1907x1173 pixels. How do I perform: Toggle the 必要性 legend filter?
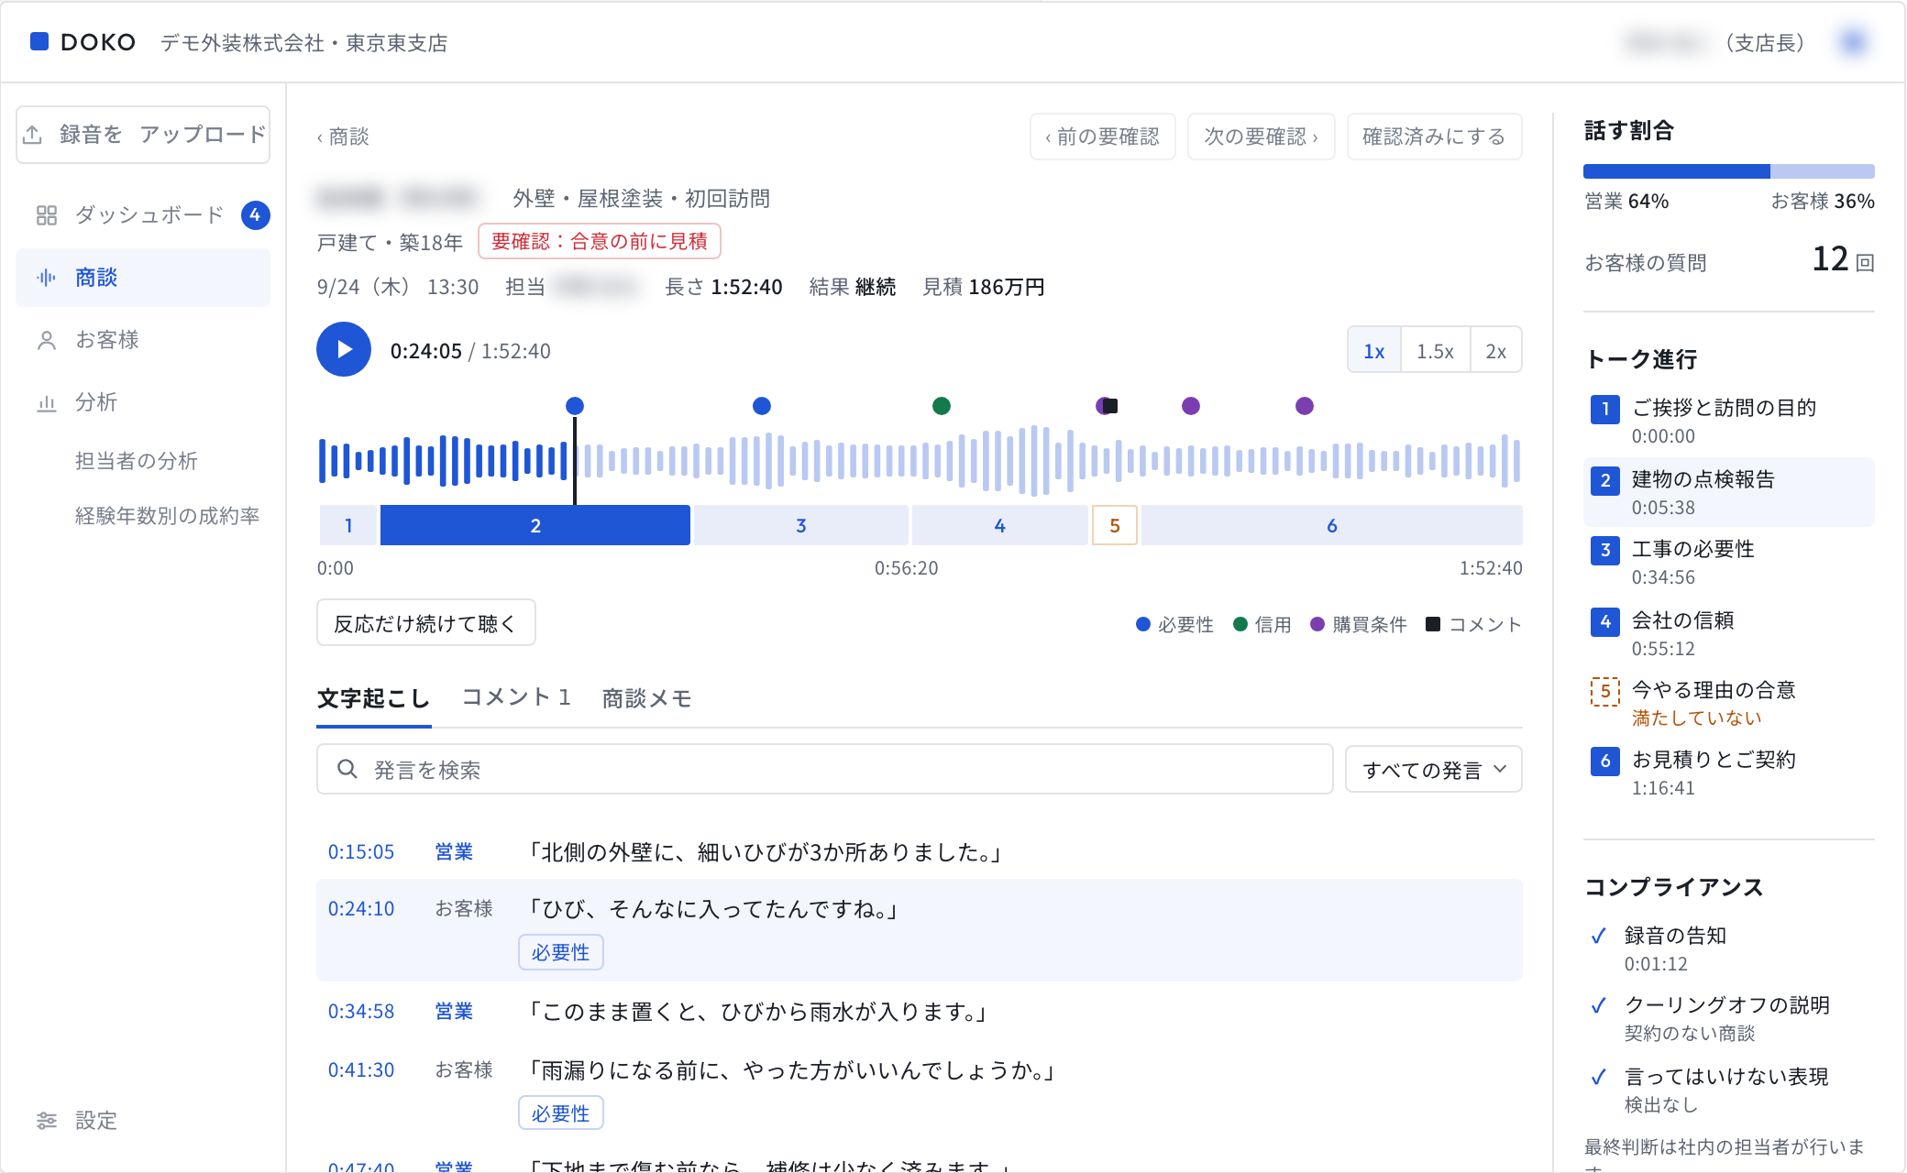[x=1174, y=625]
